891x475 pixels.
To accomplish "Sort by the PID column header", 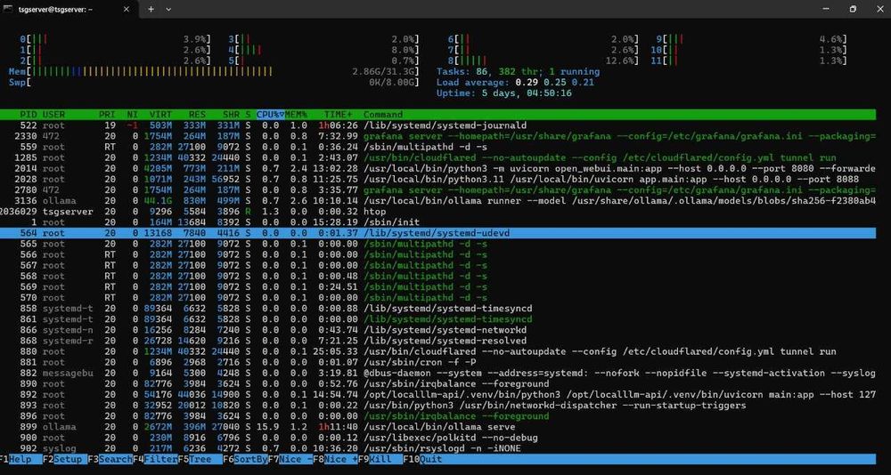I will (x=29, y=115).
